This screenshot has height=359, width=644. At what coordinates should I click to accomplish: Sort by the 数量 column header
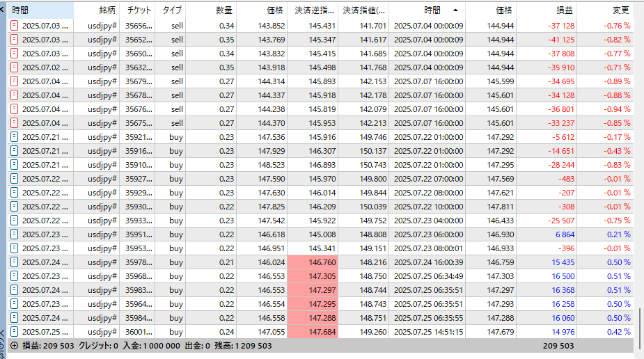(211, 10)
